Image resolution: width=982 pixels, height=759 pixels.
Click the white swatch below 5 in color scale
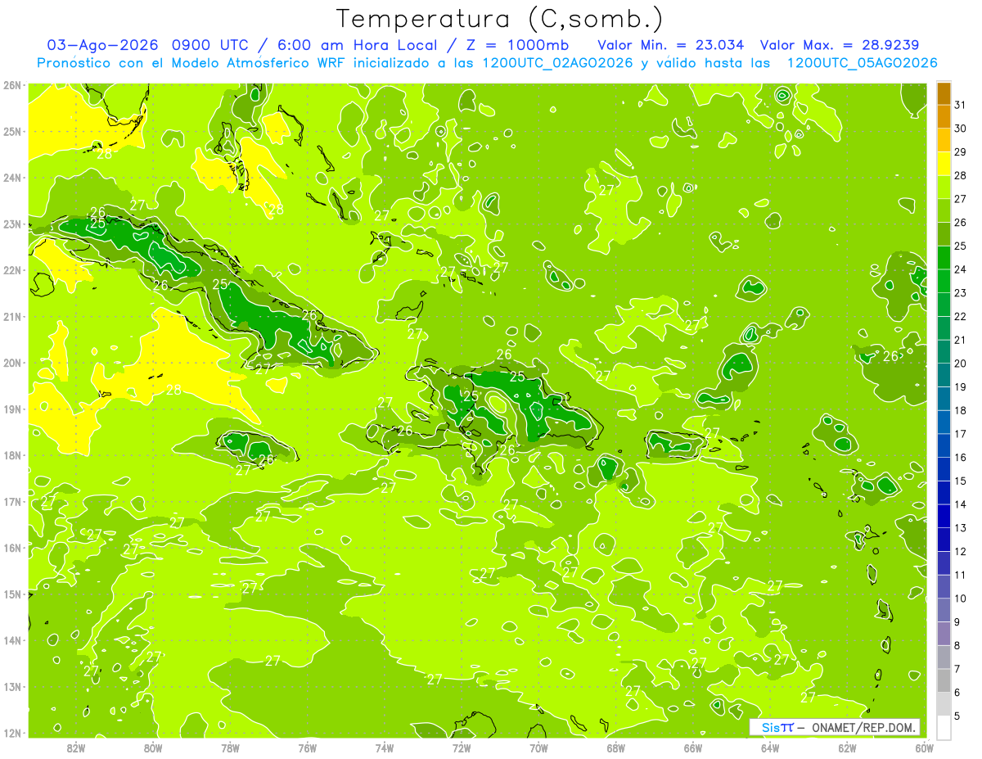click(x=944, y=726)
